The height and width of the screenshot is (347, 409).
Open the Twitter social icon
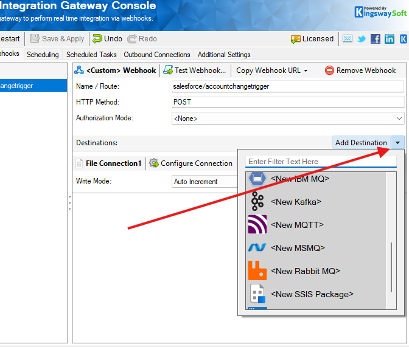pos(362,39)
